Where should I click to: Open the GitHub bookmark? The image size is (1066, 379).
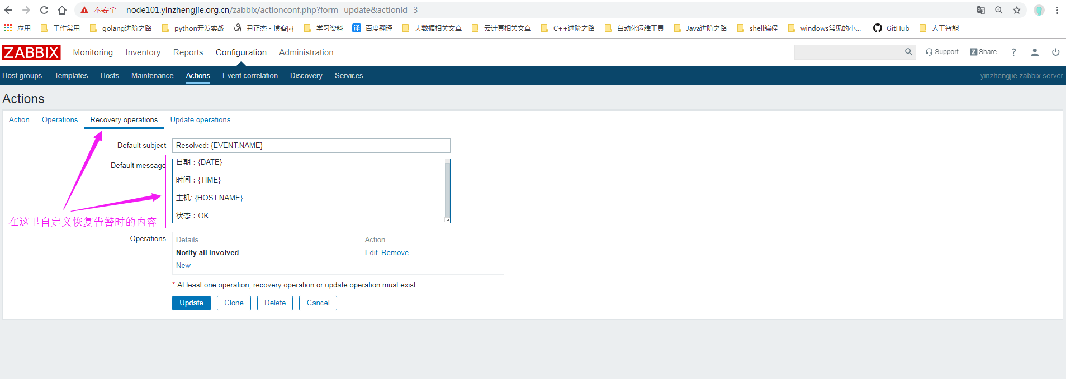(x=891, y=28)
